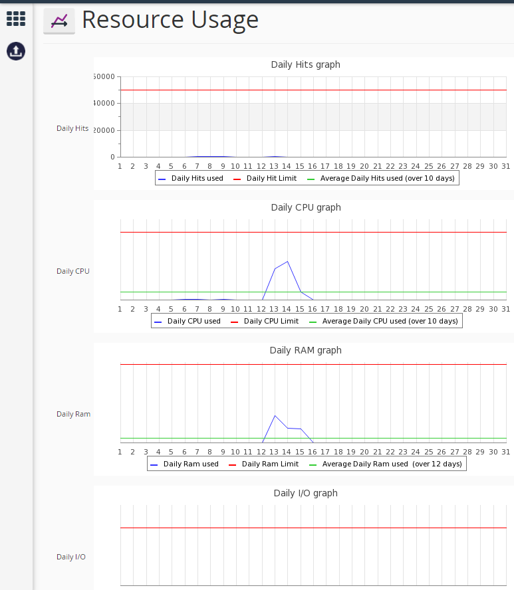Click the red Daily CPU Limit legend marker
Screen dimensions: 514x590
(x=234, y=322)
